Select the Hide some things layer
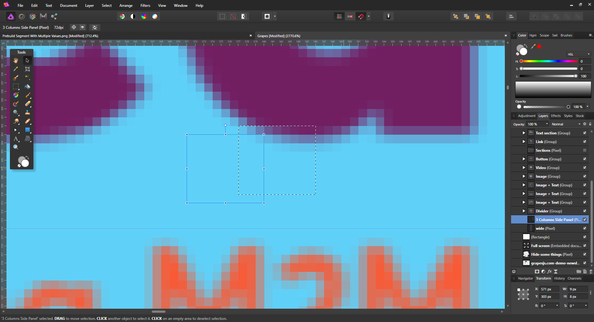This screenshot has height=322, width=594. click(x=550, y=254)
